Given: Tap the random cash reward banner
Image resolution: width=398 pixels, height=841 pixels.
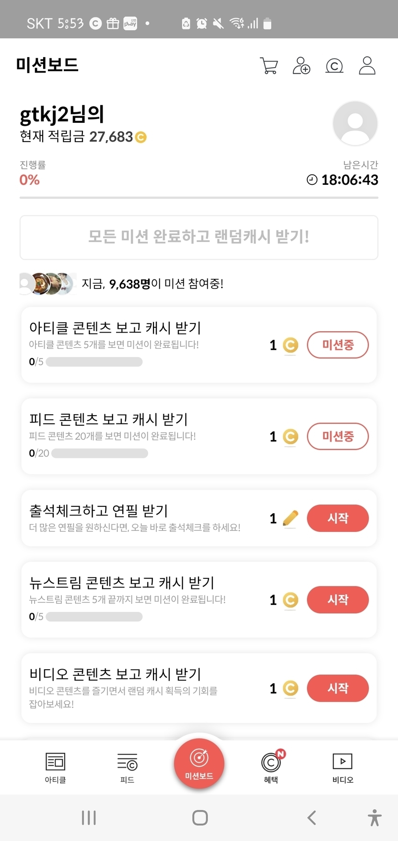Looking at the screenshot, I should coord(199,237).
